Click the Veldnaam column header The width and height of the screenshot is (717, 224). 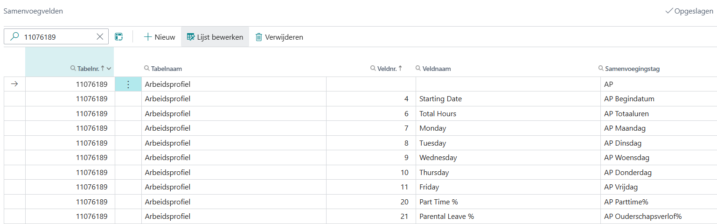tap(436, 69)
